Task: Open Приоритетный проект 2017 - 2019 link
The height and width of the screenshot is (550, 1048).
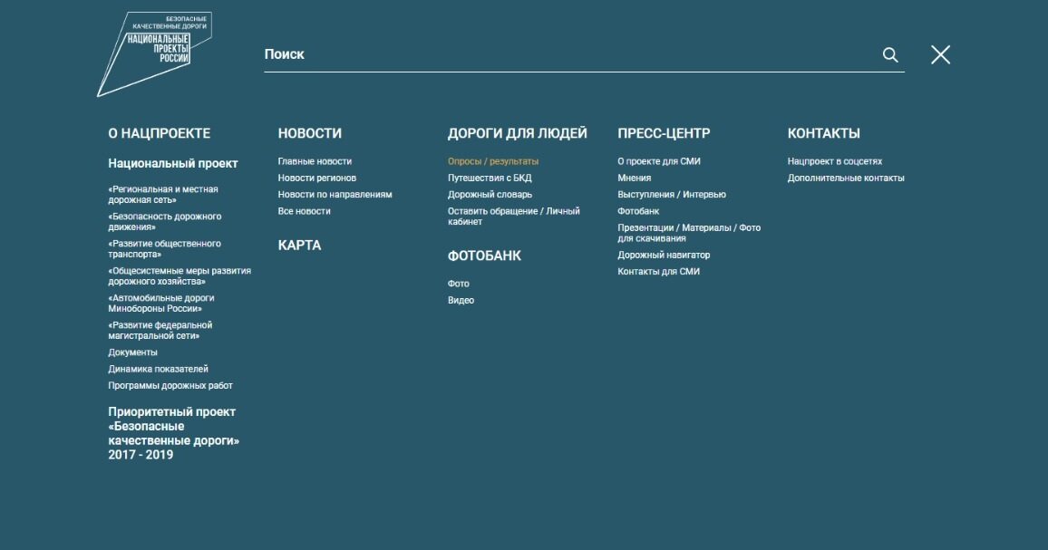Action: (x=174, y=433)
